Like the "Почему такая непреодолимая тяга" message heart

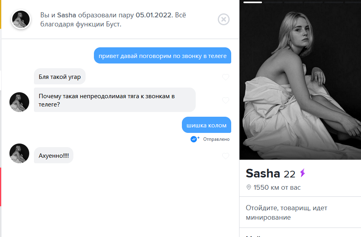tap(226, 100)
